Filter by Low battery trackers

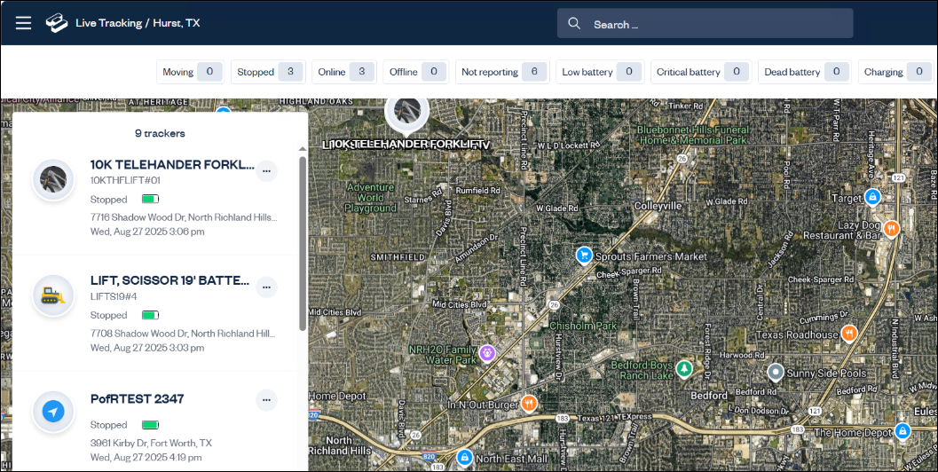[x=599, y=72]
